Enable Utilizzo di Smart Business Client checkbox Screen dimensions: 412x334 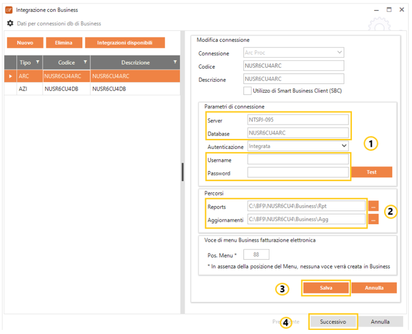(247, 91)
